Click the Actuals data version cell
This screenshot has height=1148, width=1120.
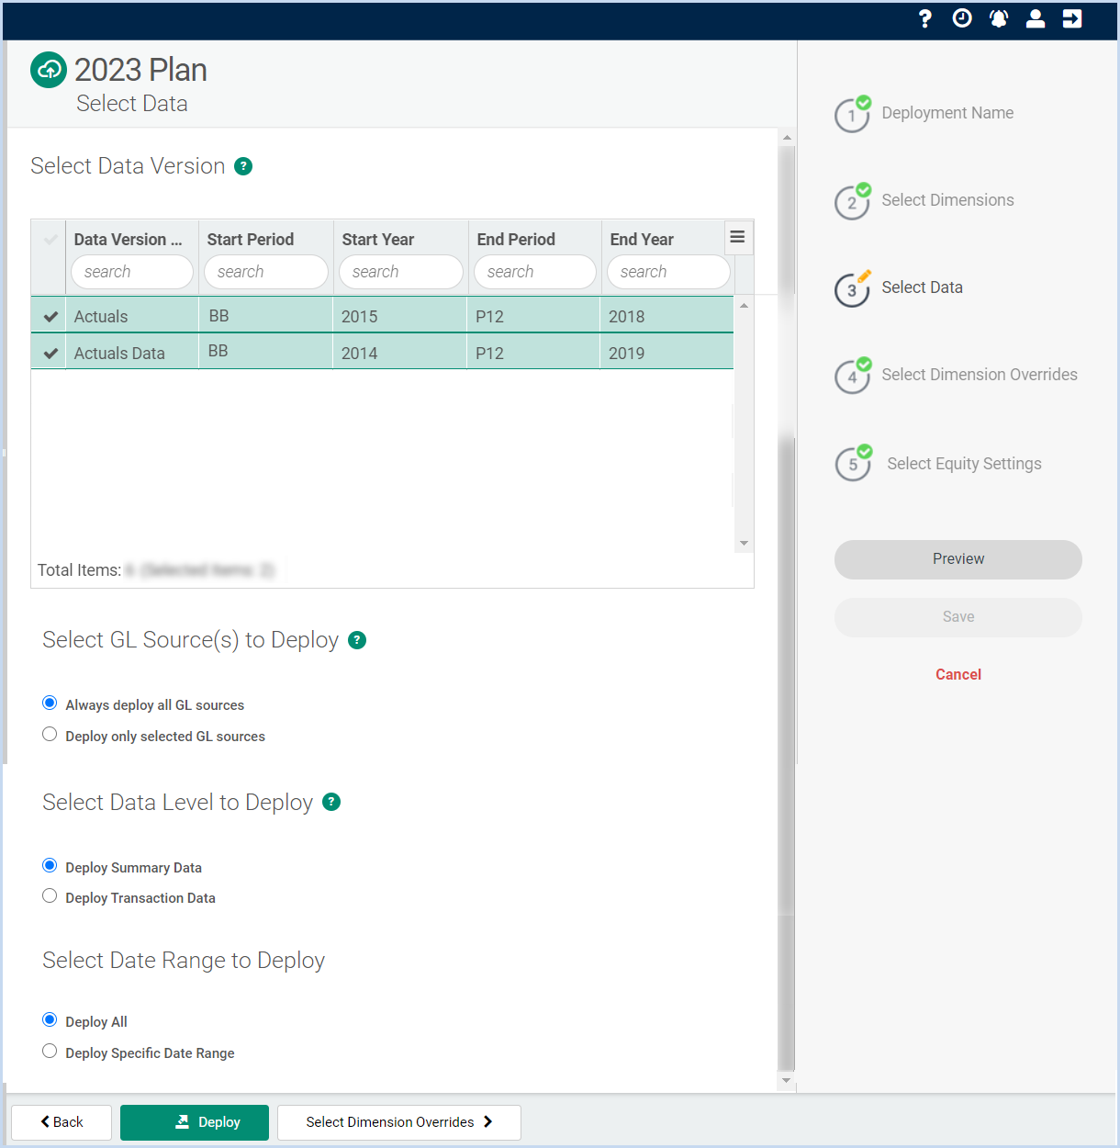tap(132, 317)
